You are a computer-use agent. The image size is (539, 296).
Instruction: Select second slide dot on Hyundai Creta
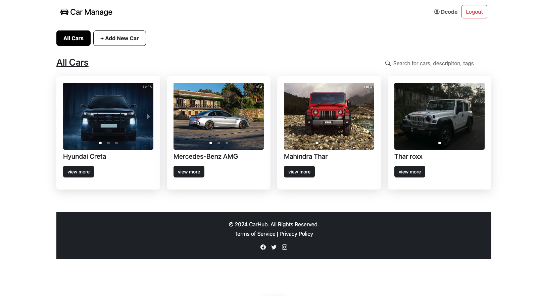(x=108, y=143)
